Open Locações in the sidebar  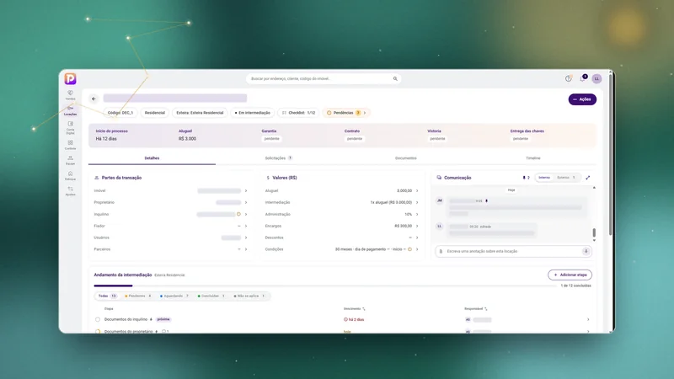tap(70, 111)
